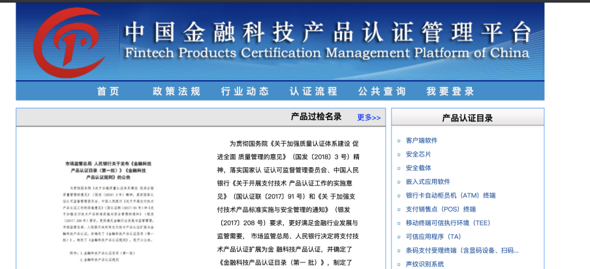Click the bullet icon beside 安全载体
Viewport: 590px width, 269px height.
tap(399, 168)
